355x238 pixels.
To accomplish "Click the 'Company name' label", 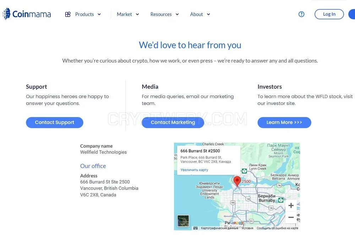I will pos(96,146).
